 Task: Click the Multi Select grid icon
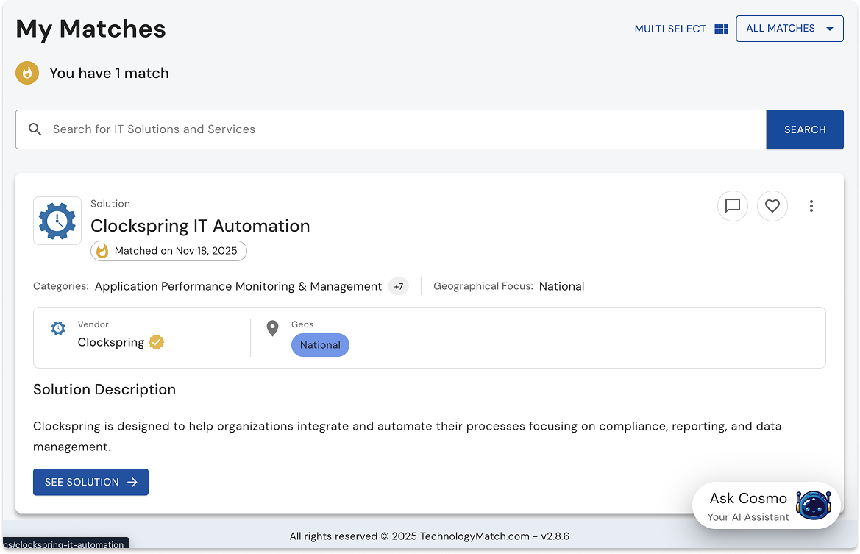[x=721, y=29]
